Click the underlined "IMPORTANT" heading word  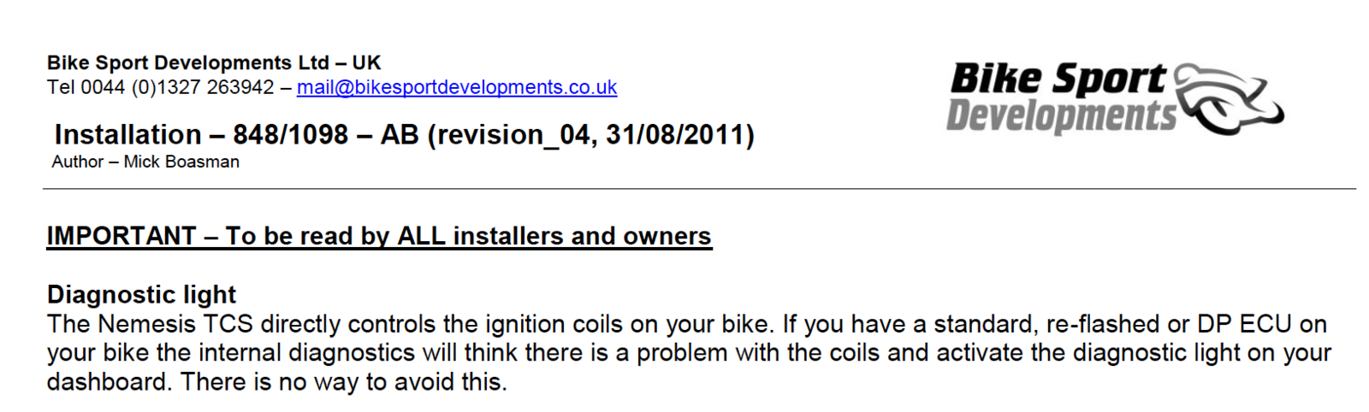[121, 236]
